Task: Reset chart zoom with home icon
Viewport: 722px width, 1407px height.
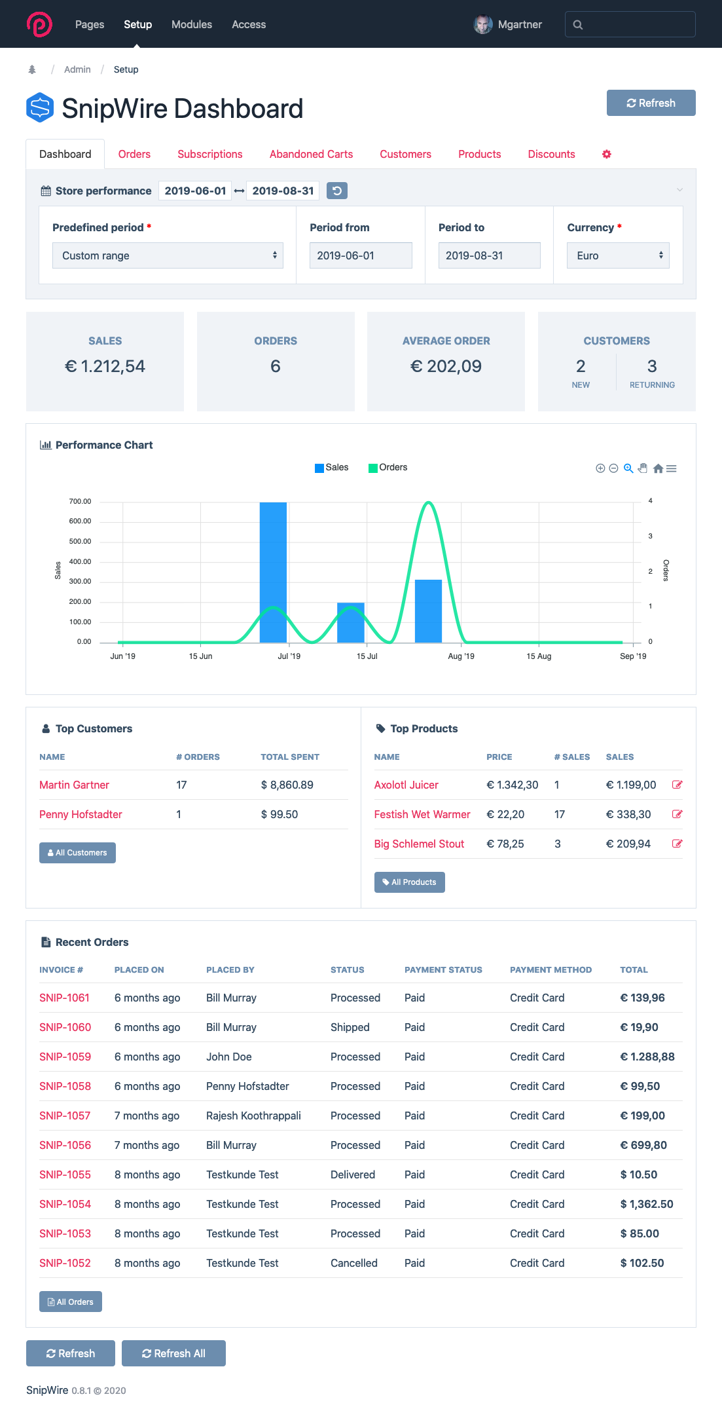Action: tap(658, 468)
